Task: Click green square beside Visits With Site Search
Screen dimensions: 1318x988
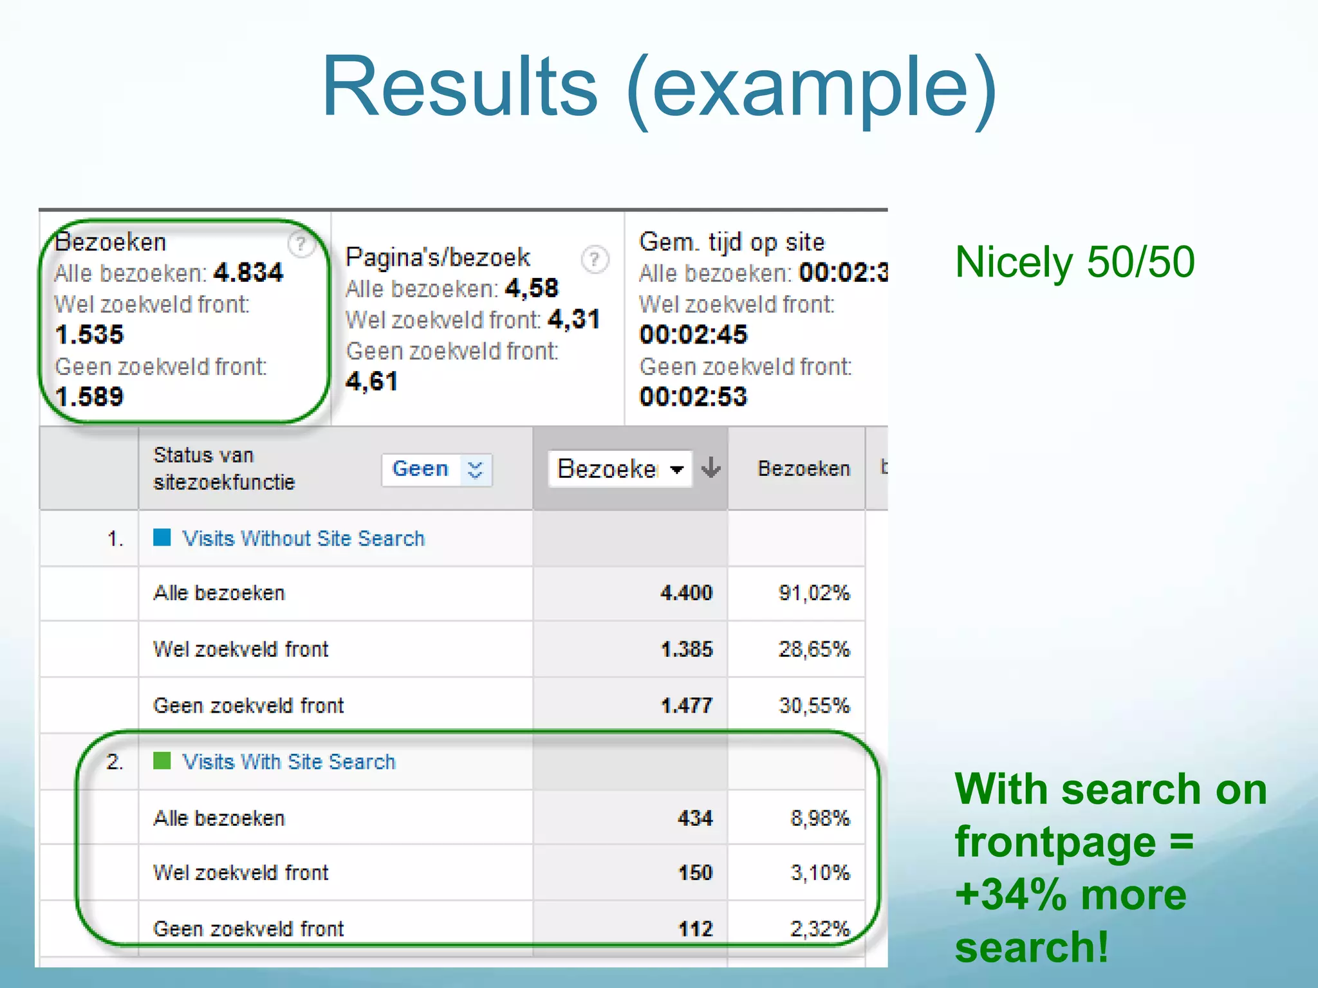Action: click(x=162, y=762)
